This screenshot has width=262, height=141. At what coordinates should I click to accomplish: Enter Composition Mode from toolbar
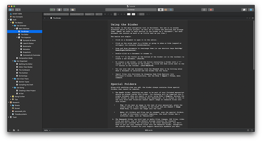click(x=244, y=10)
